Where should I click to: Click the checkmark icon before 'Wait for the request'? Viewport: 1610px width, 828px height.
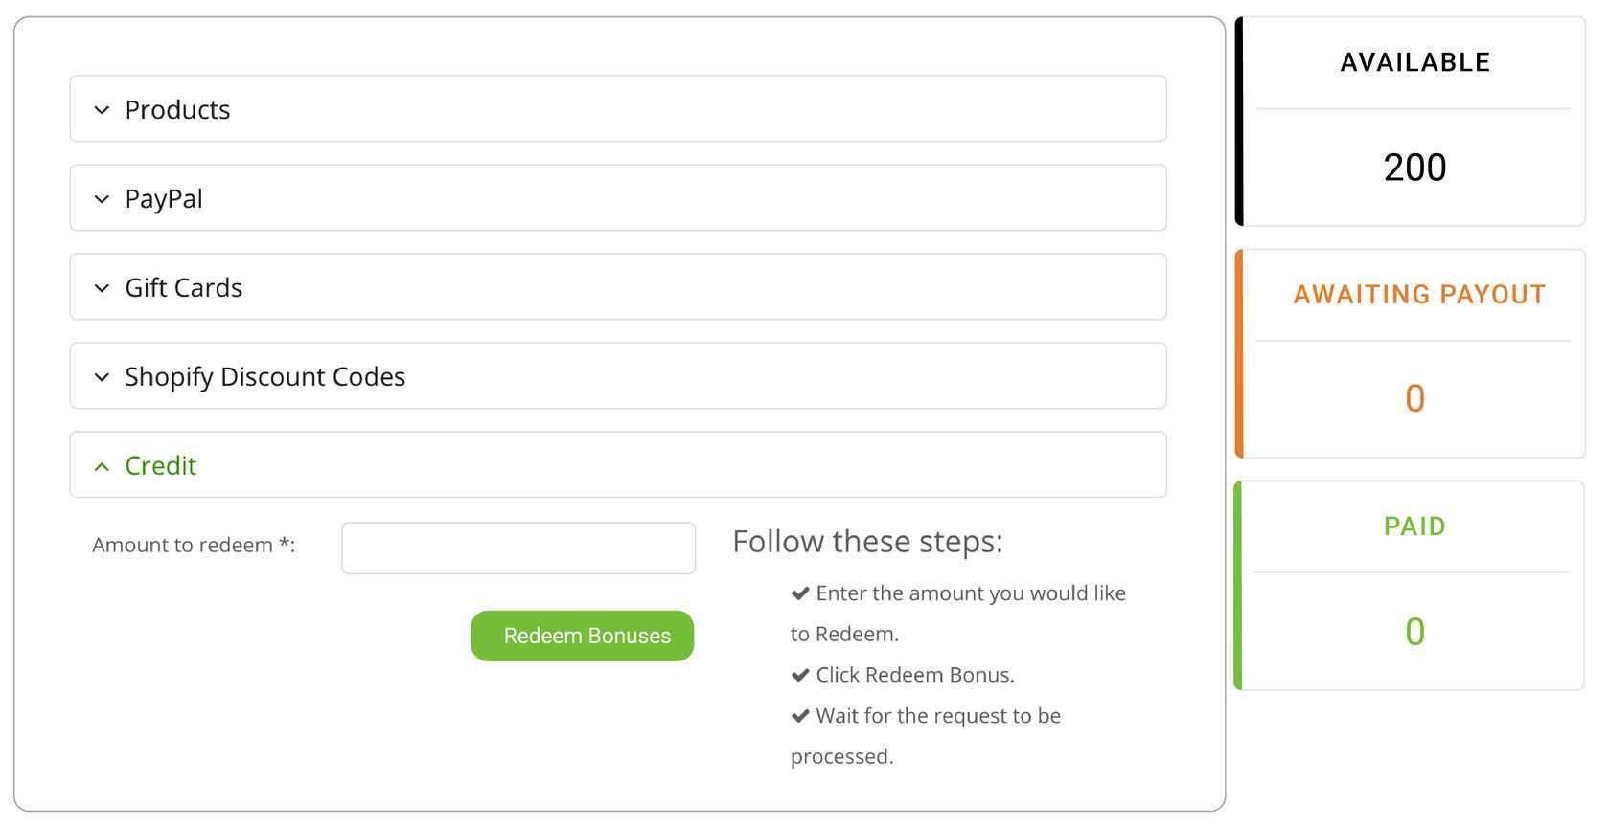(x=800, y=716)
